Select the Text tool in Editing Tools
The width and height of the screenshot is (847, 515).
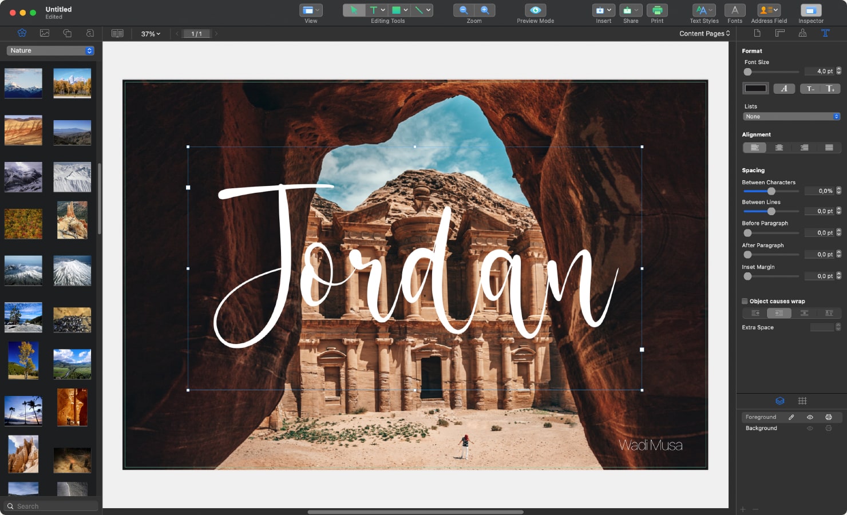click(x=375, y=10)
